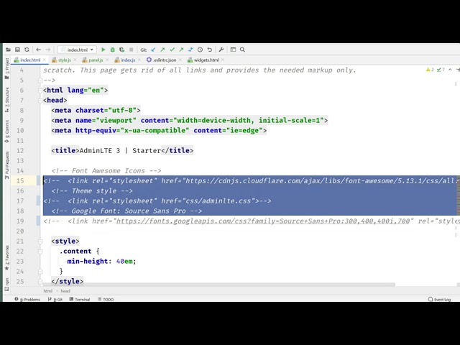The height and width of the screenshot is (345, 460).
Task: Open the Favorites tool window
Action: click(6, 258)
